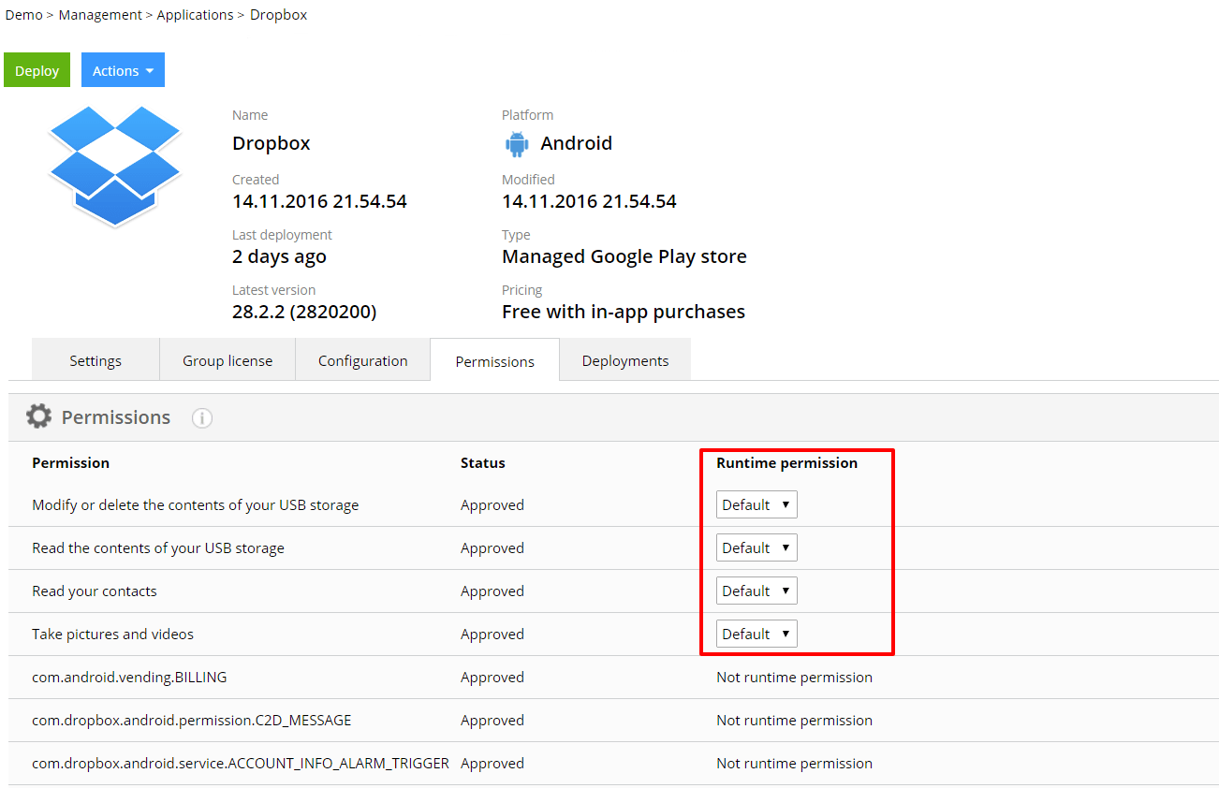
Task: Click Approved status for Read your contacts
Action: (x=492, y=591)
